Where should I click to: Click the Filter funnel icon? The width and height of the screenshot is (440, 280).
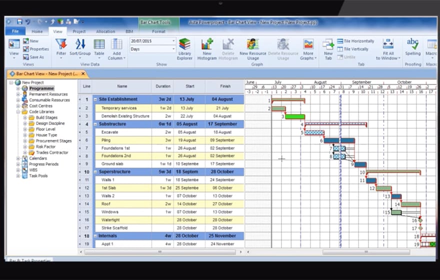tap(61, 44)
